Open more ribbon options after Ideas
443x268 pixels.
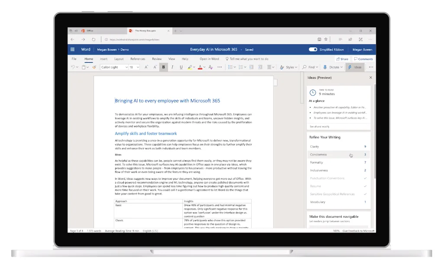[x=371, y=67]
